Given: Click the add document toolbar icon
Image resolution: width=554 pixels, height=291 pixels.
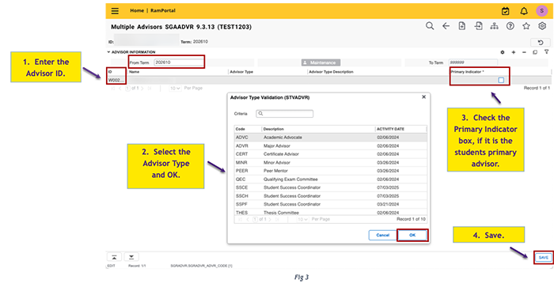Looking at the screenshot, I should click(x=461, y=26).
